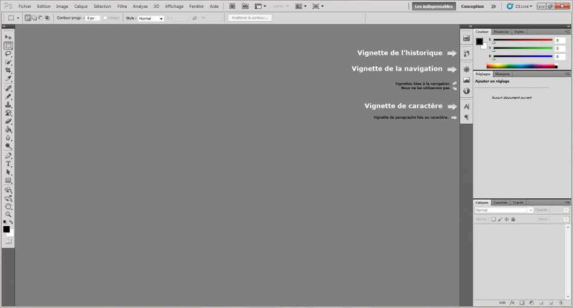Open the Fenêtre menu
Screen dimensions: 573x308
click(x=196, y=6)
